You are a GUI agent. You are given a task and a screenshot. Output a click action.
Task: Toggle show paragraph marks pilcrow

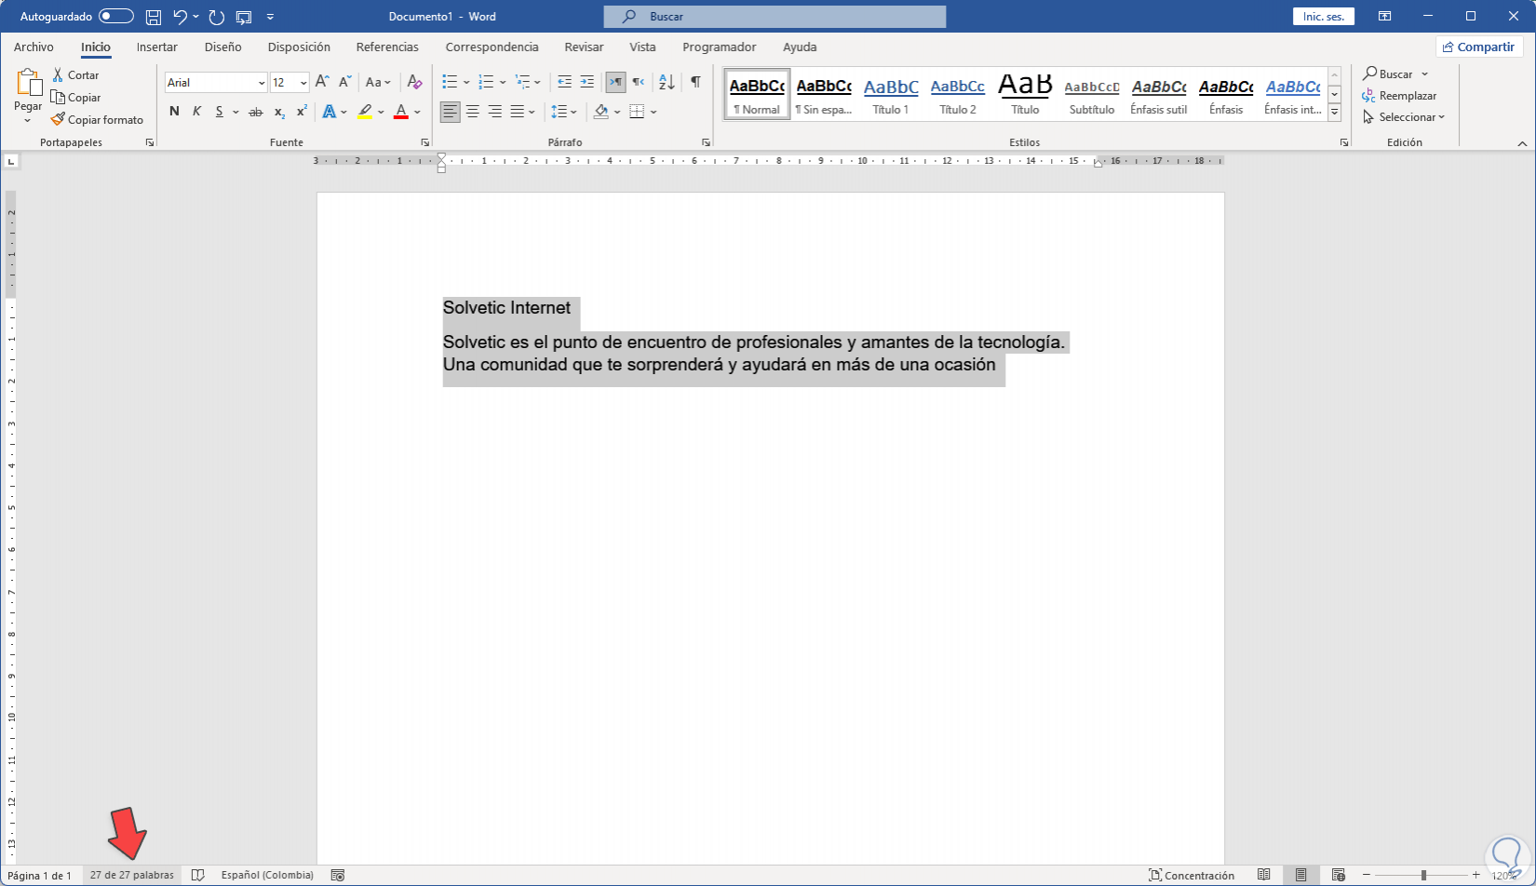point(695,82)
